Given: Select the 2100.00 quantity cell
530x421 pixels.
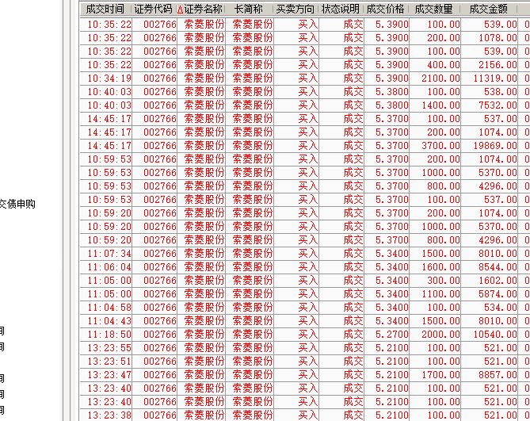Looking at the screenshot, I should 435,78.
